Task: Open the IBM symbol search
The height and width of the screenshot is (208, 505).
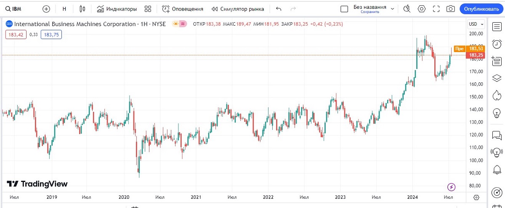Action: (13, 9)
